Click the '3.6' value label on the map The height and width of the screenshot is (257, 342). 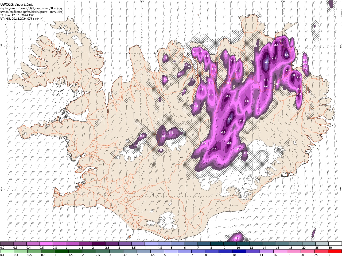pos(287,55)
